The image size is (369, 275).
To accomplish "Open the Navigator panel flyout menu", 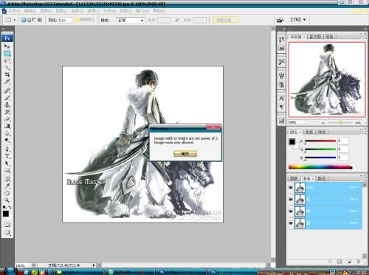I will [364, 37].
